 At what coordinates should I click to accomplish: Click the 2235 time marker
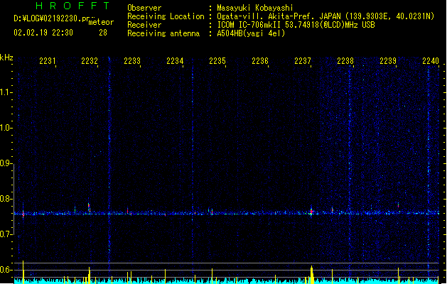point(217,60)
